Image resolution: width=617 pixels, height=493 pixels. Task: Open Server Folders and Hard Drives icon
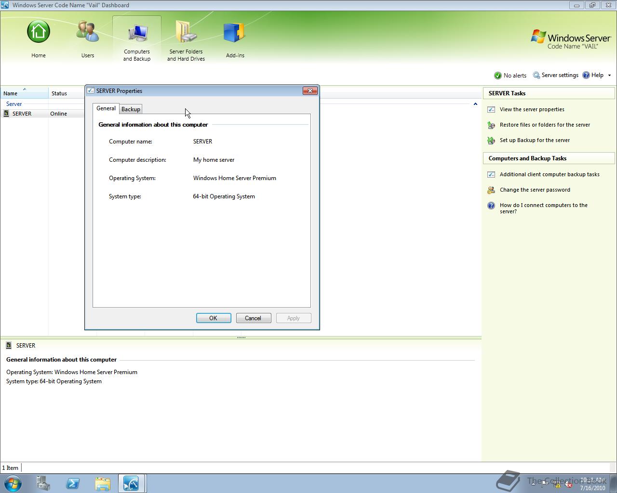coord(186,32)
